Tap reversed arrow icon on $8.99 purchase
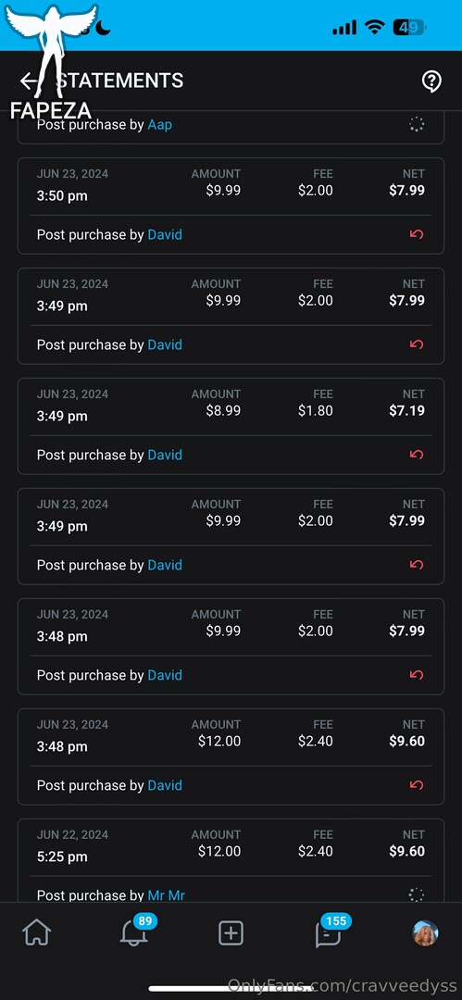This screenshot has height=1000, width=462. [416, 455]
